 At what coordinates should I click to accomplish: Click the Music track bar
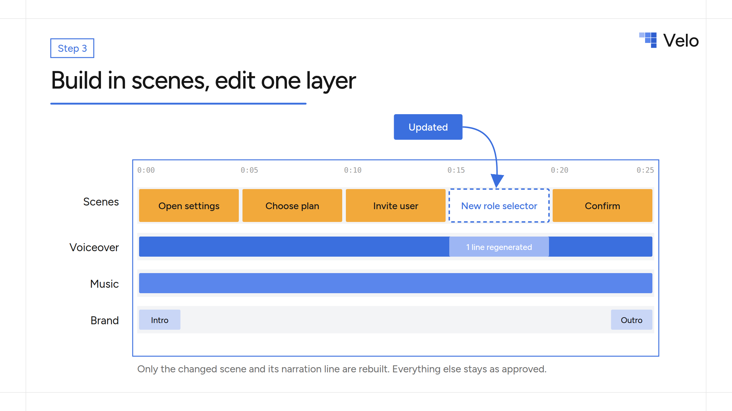[x=396, y=283]
